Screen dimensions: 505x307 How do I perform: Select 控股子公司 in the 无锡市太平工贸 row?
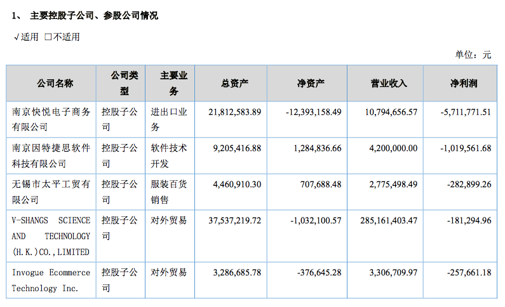(119, 192)
